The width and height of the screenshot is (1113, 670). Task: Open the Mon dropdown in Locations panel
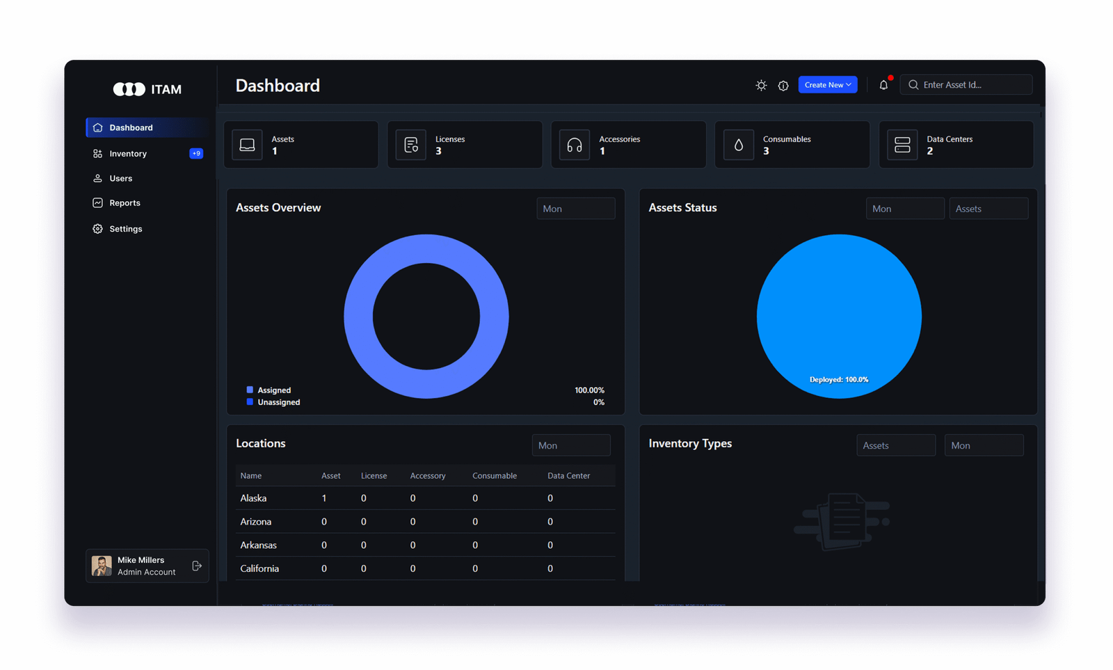[x=570, y=445]
